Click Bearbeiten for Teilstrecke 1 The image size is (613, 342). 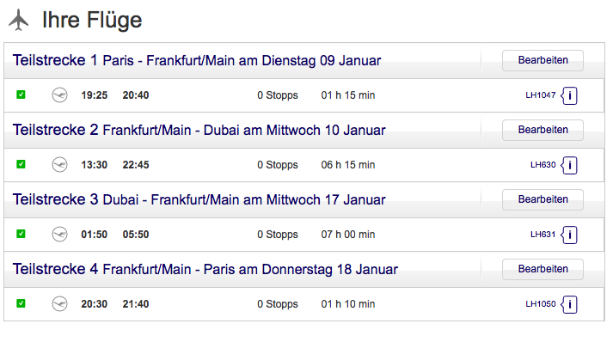(543, 60)
